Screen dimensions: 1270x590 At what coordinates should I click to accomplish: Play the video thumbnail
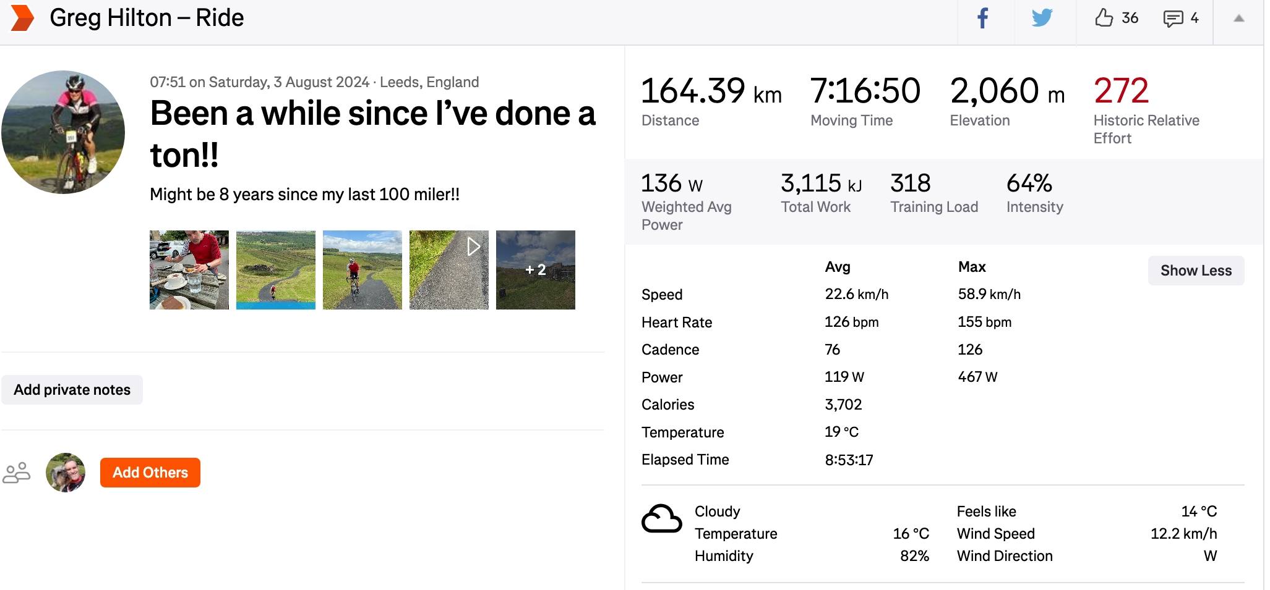click(449, 270)
